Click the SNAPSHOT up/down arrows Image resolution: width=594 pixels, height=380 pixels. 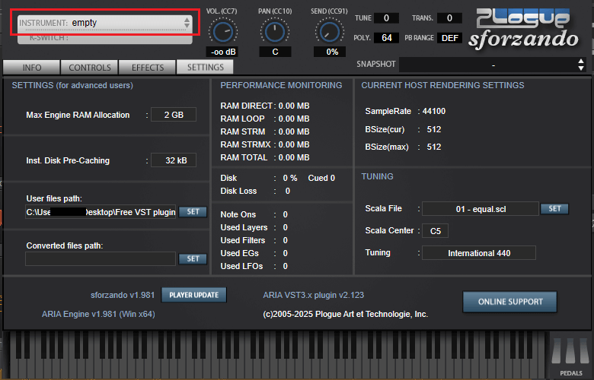tap(581, 65)
